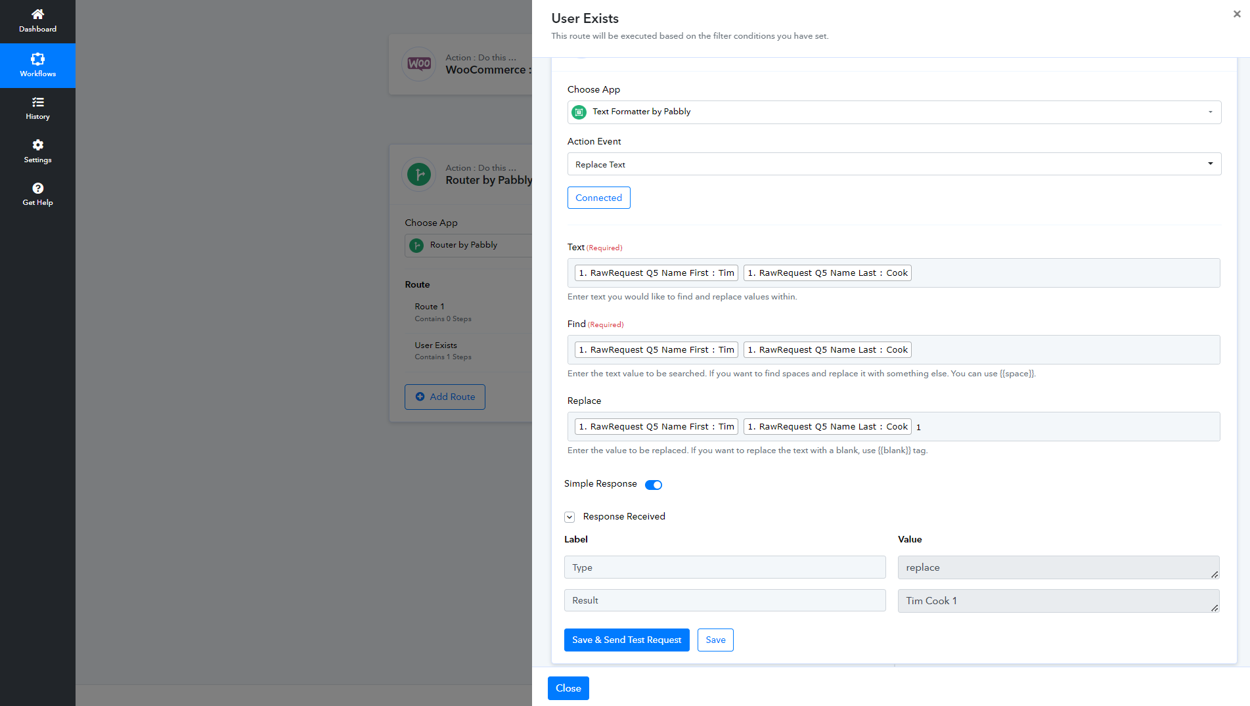The width and height of the screenshot is (1250, 706).
Task: Open the Get Help question icon
Action: [x=37, y=188]
